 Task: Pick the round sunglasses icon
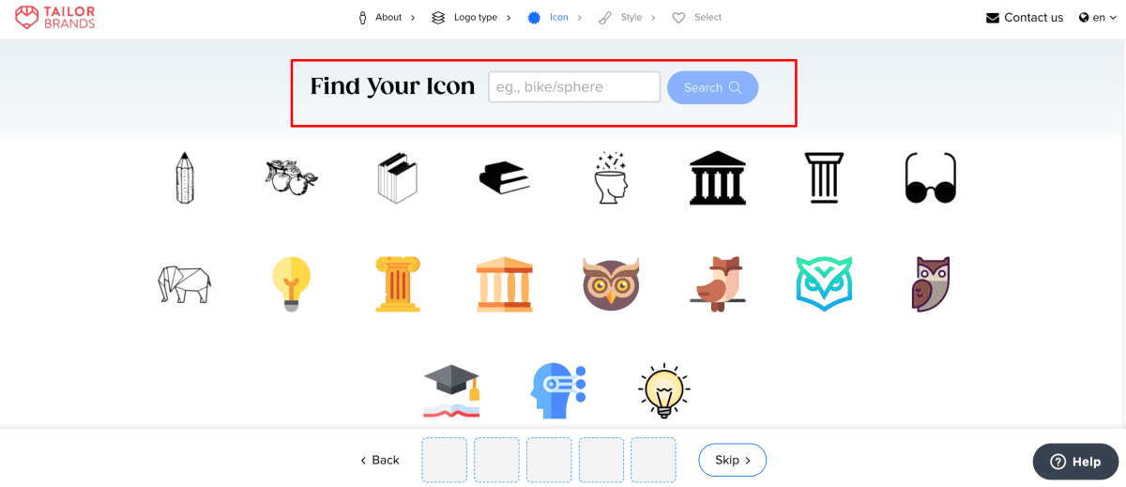(930, 177)
